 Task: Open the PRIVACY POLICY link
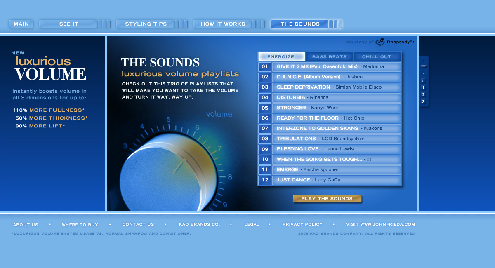pyautogui.click(x=302, y=225)
